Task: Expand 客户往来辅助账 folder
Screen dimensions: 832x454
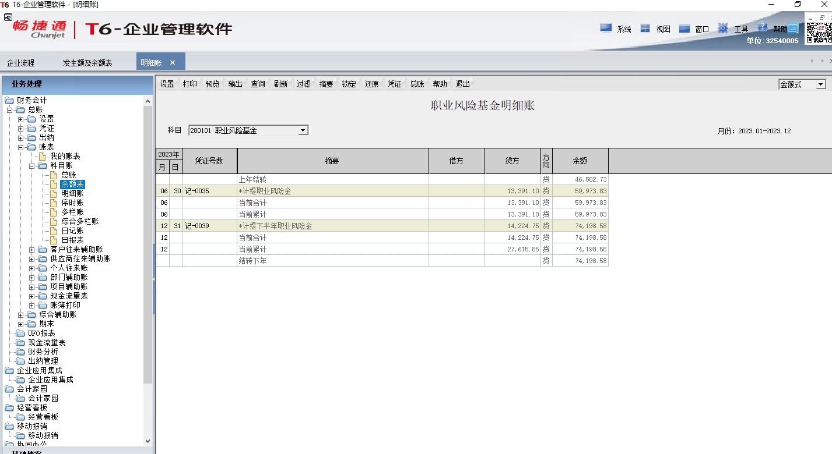Action: click(32, 250)
